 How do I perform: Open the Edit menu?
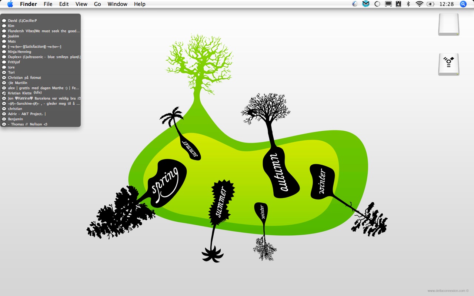(x=64, y=4)
